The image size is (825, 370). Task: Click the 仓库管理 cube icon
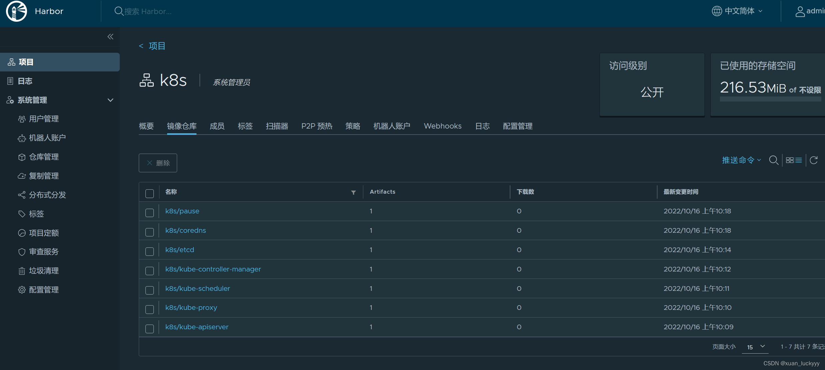[x=22, y=157]
